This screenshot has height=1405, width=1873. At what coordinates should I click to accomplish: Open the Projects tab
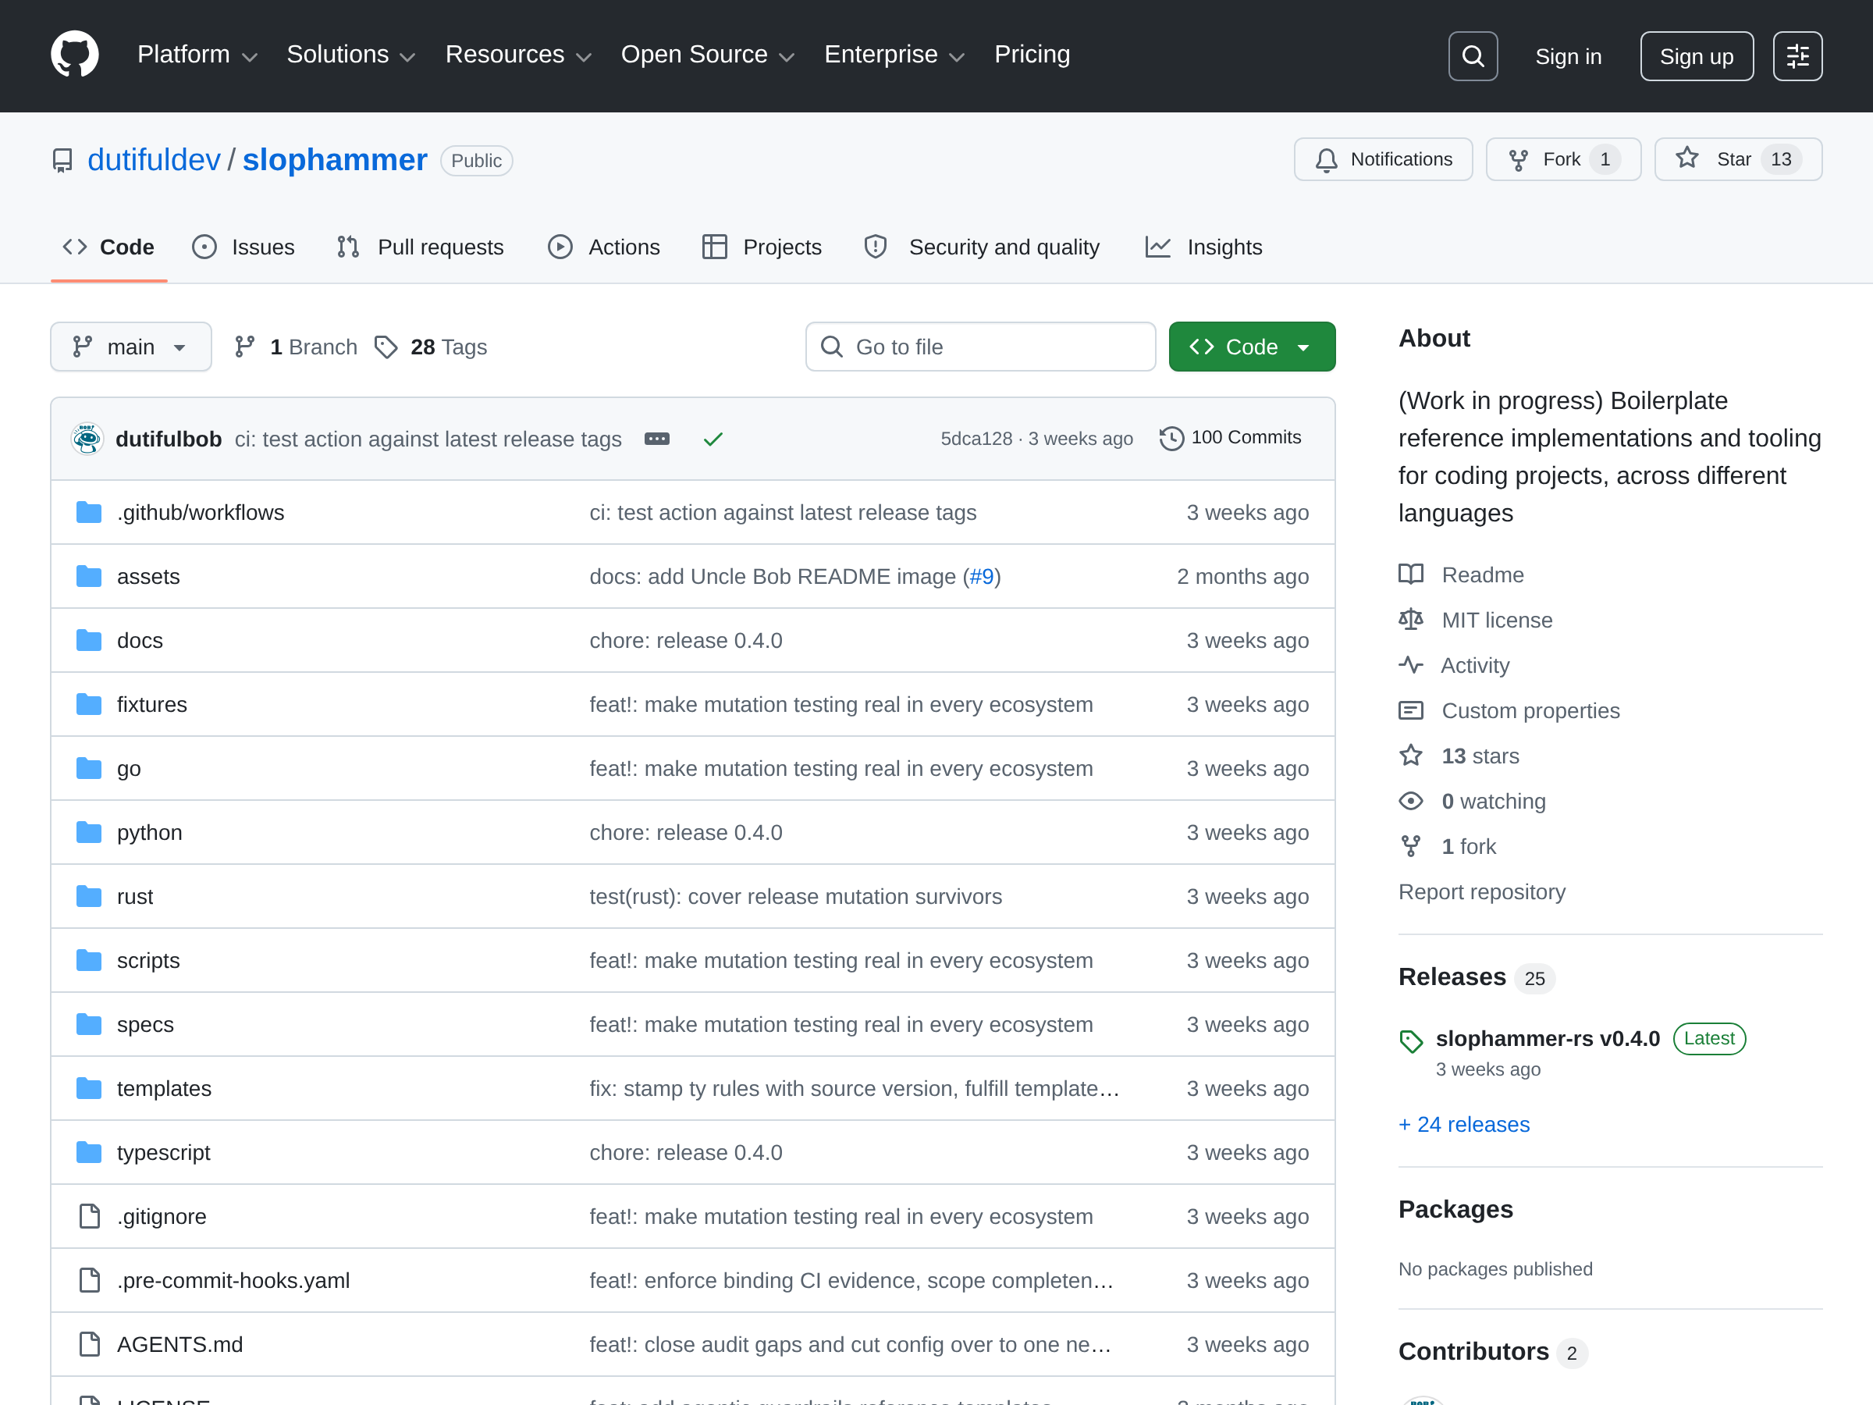(762, 247)
